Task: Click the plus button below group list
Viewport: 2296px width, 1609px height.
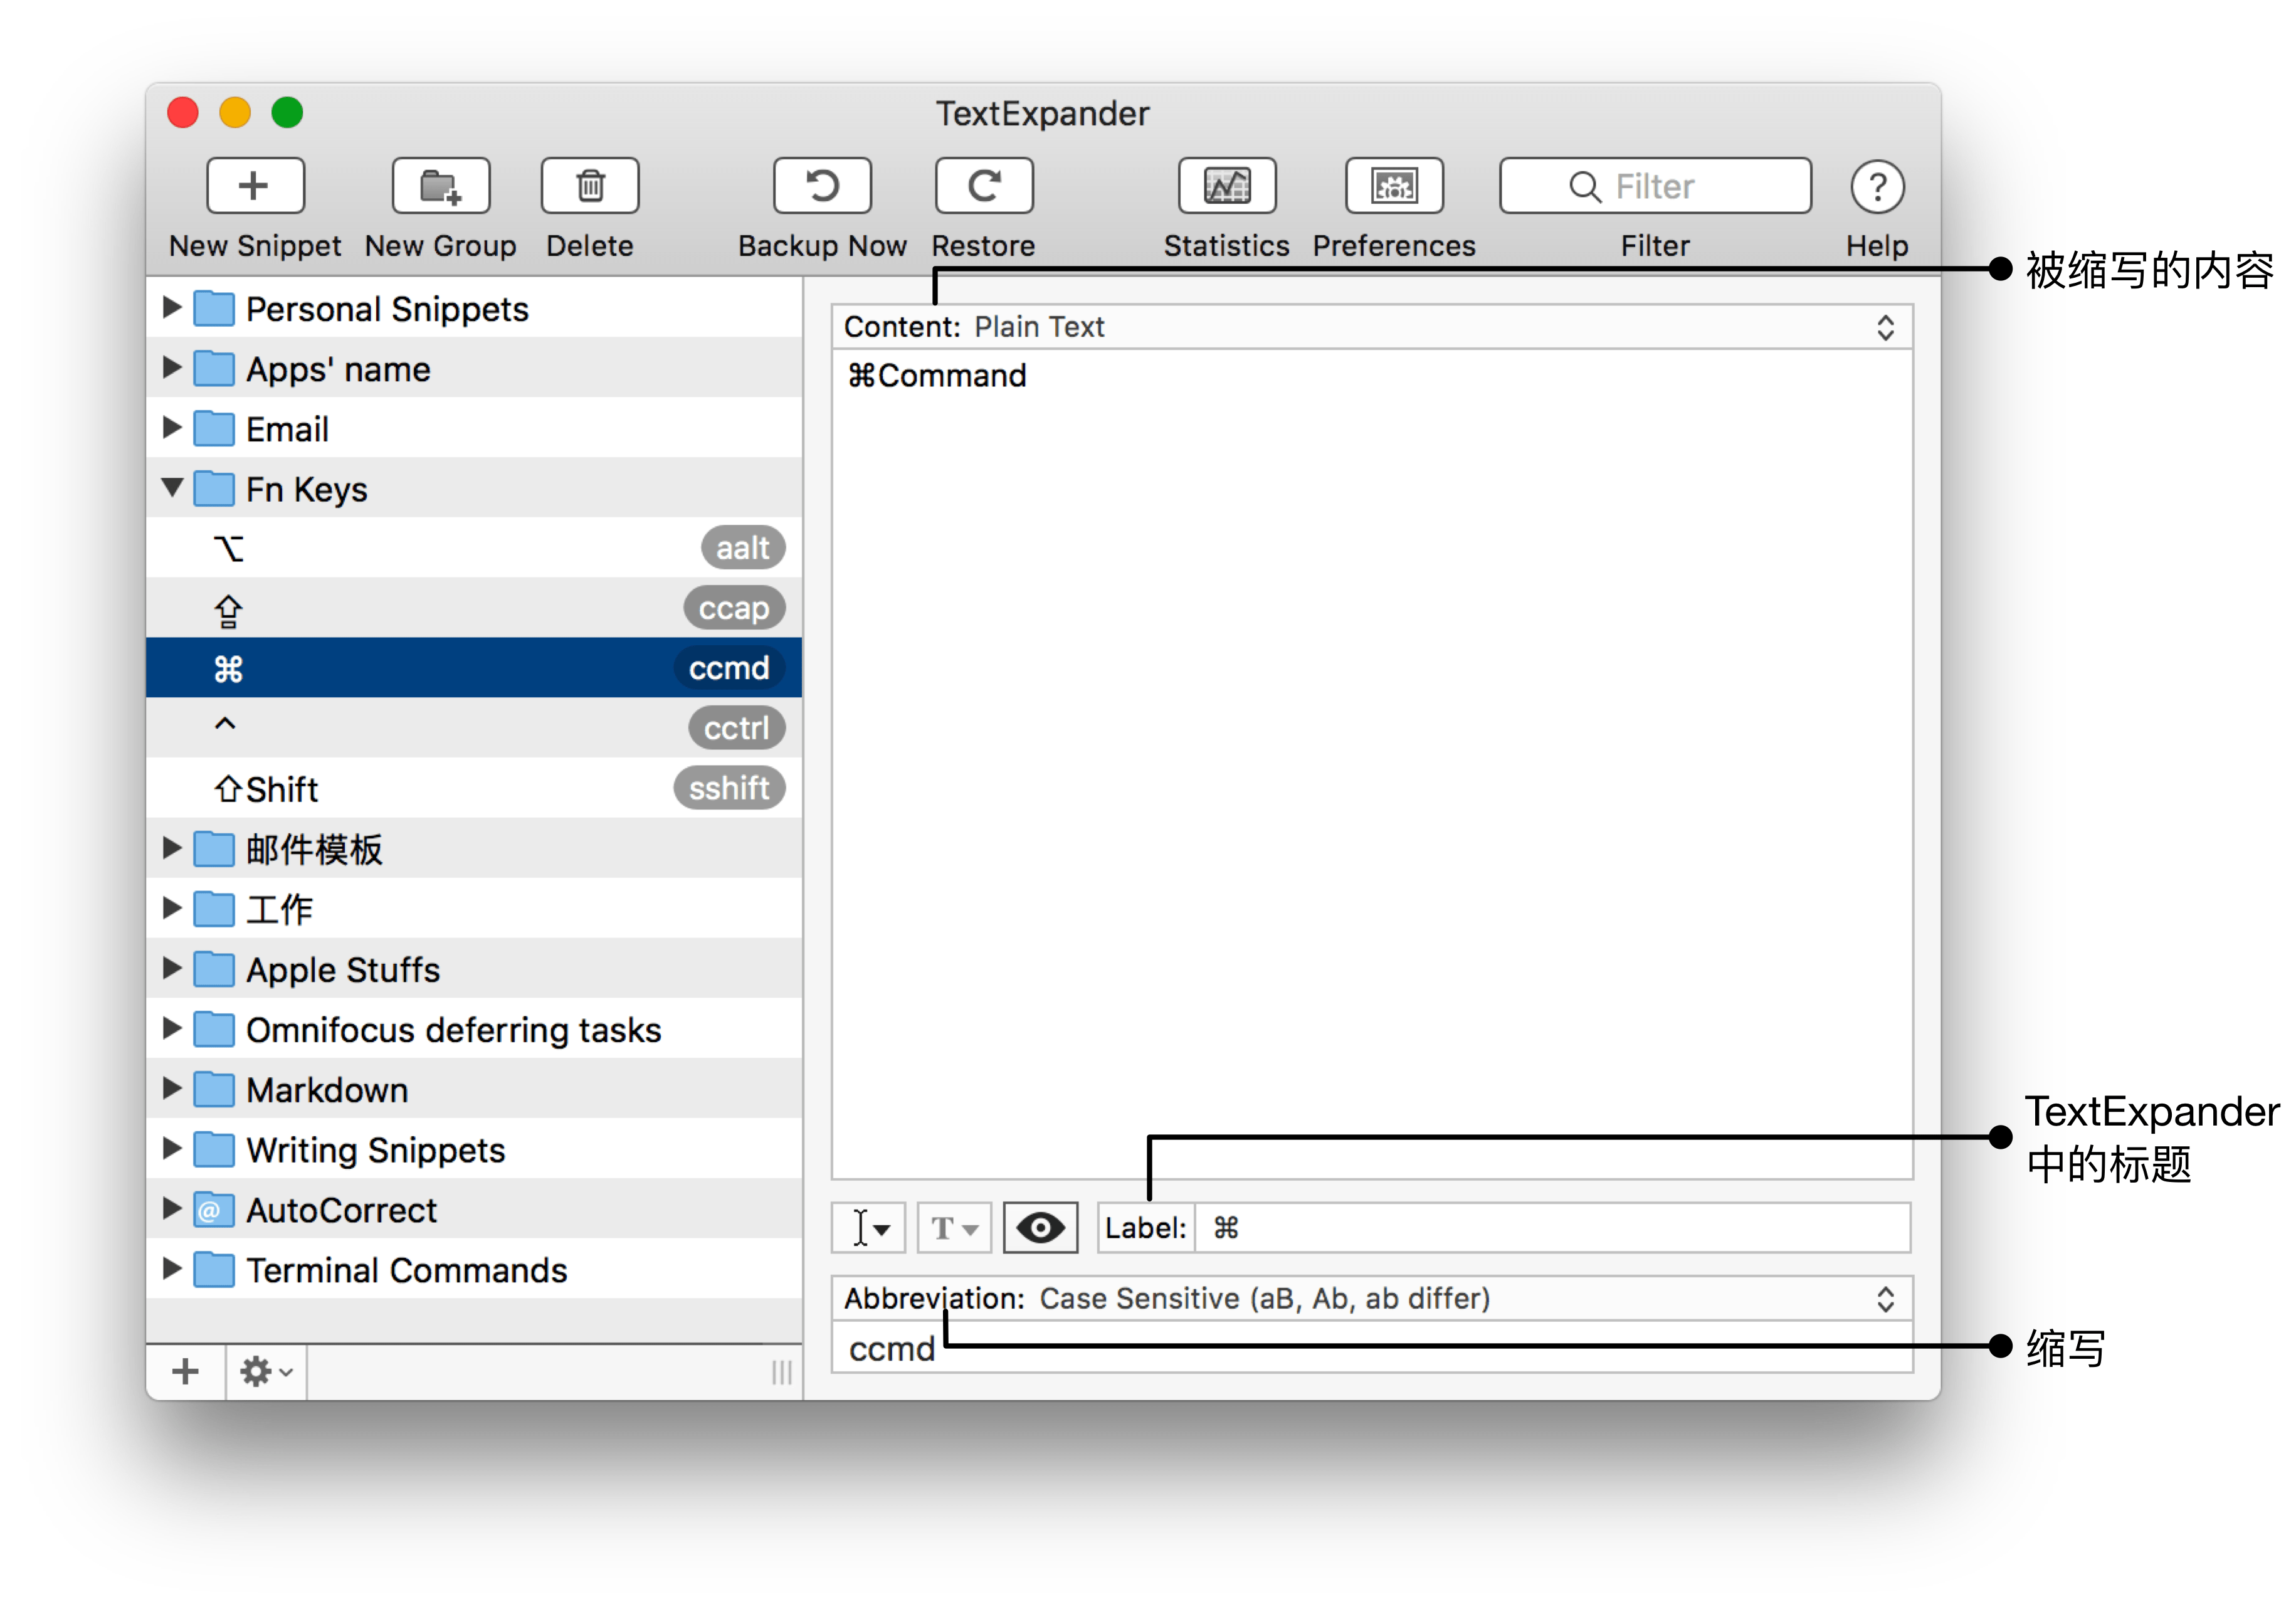Action: coord(185,1371)
